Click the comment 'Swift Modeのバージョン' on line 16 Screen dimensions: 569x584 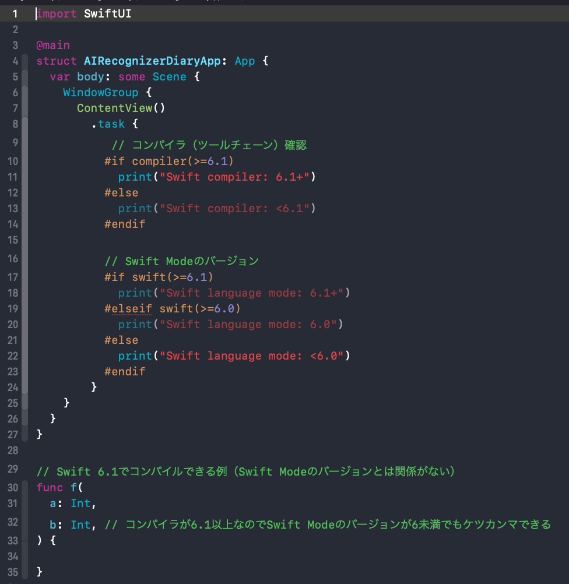(x=192, y=261)
